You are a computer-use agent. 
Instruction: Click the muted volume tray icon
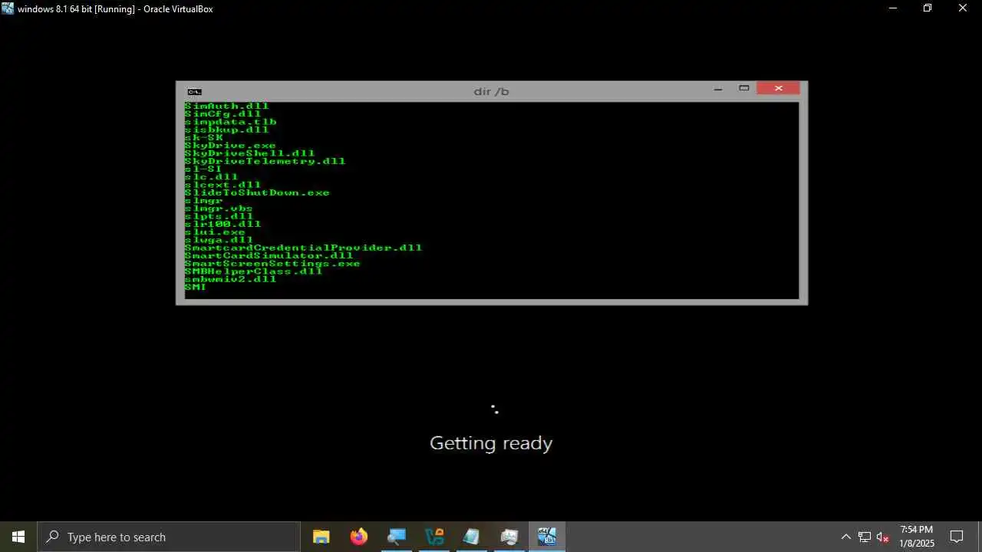[x=883, y=537]
